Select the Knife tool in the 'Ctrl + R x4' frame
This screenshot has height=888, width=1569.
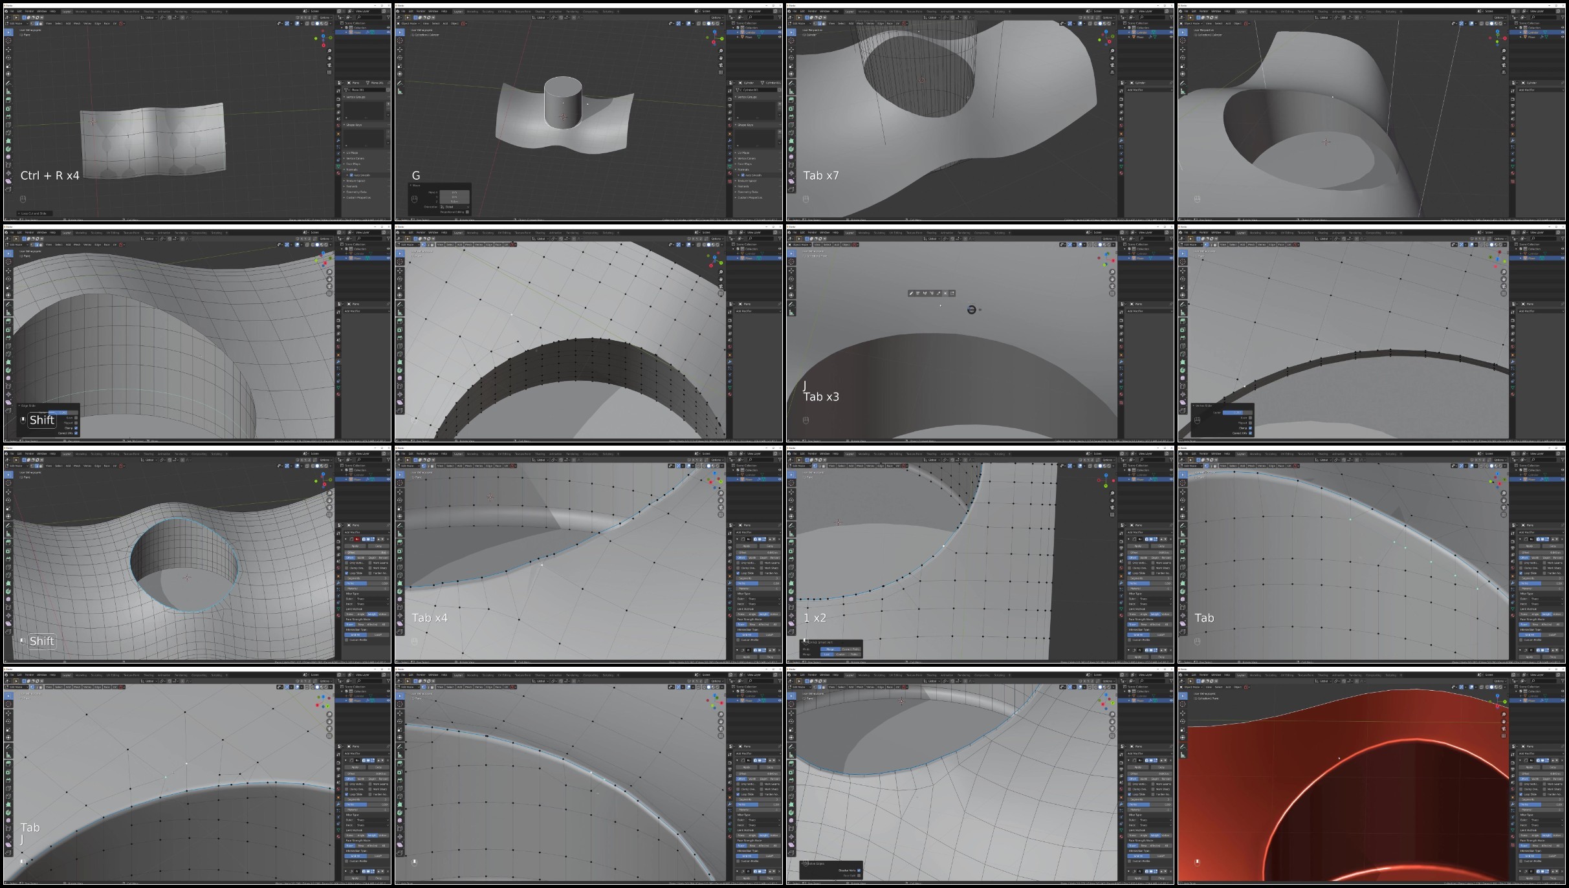8,133
